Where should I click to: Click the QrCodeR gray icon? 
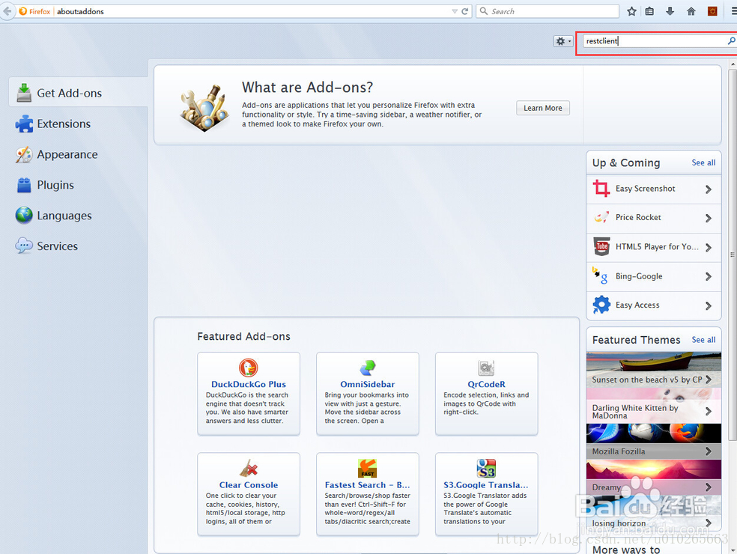[486, 368]
